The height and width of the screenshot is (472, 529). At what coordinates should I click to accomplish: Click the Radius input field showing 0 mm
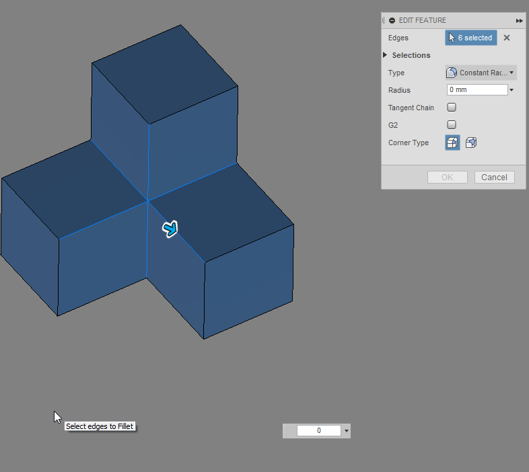point(477,89)
